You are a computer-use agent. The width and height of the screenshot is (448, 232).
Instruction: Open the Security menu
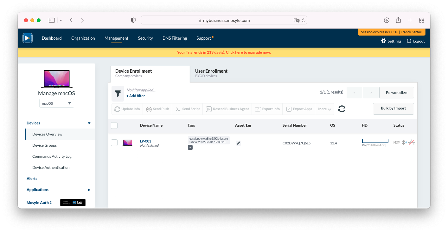145,38
